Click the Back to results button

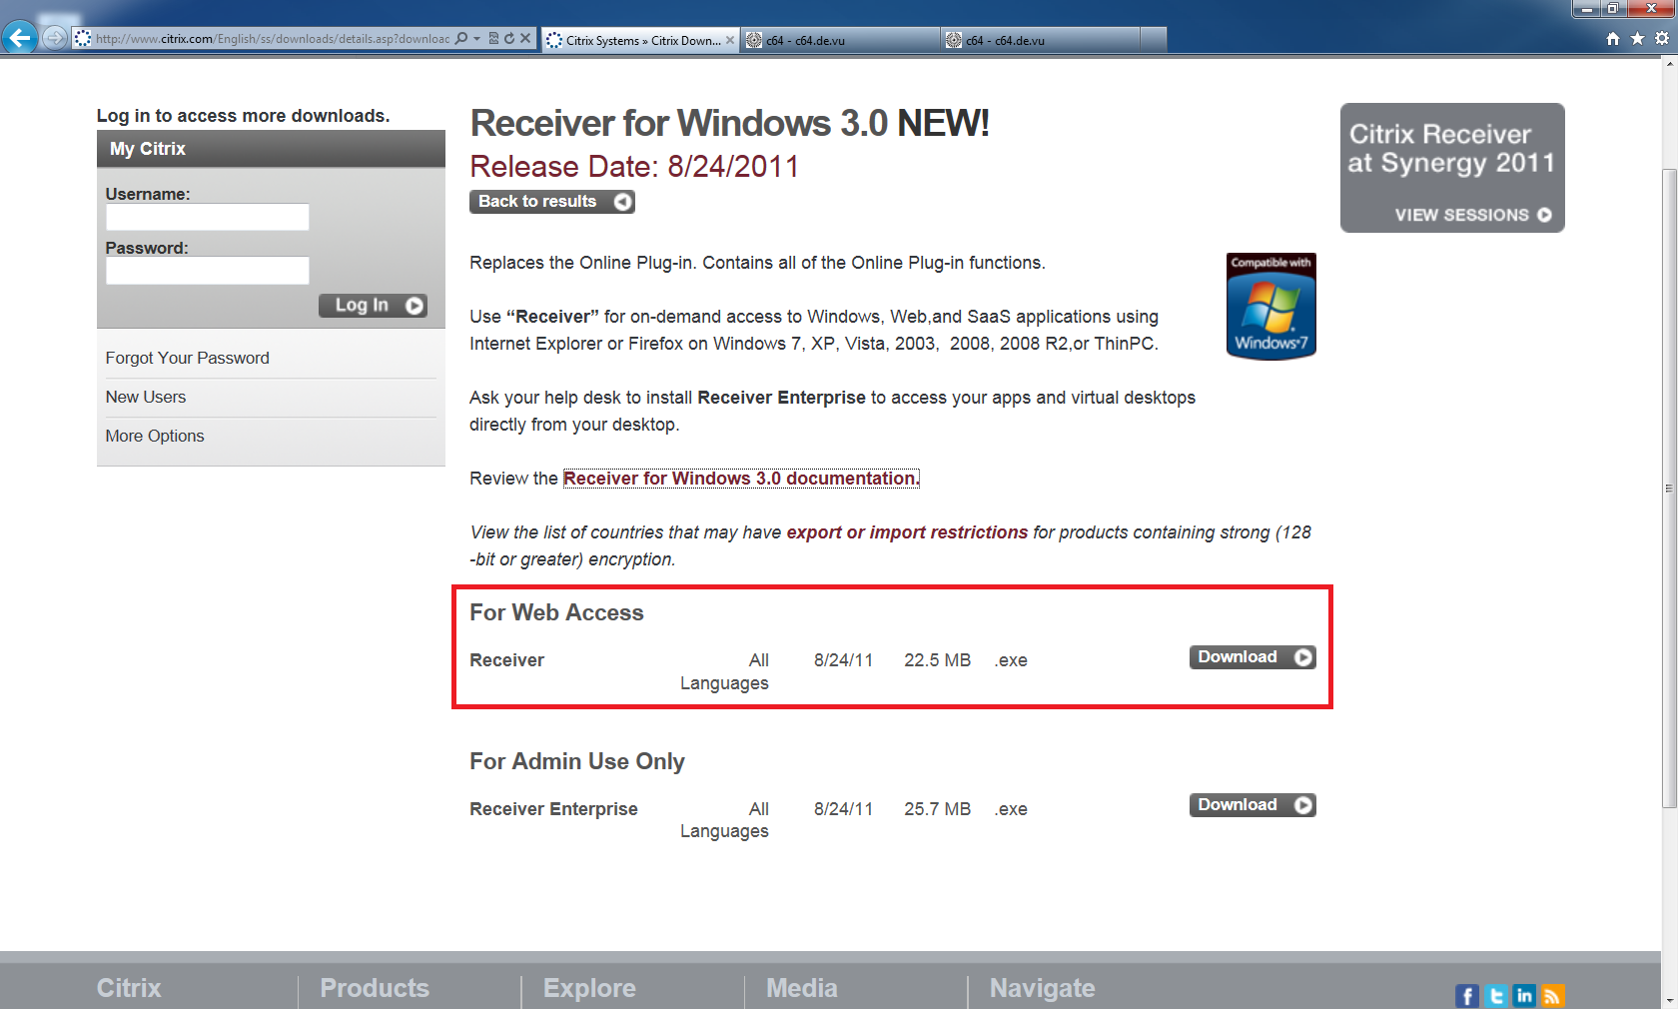551,202
